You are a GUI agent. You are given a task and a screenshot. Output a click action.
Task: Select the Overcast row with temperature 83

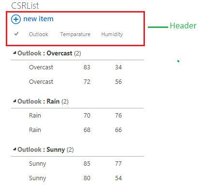click(x=77, y=67)
